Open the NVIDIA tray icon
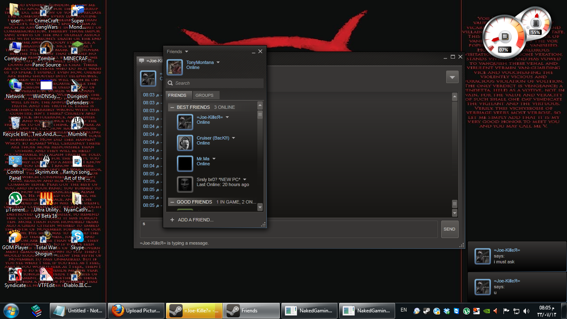The image size is (567, 319). [486, 311]
